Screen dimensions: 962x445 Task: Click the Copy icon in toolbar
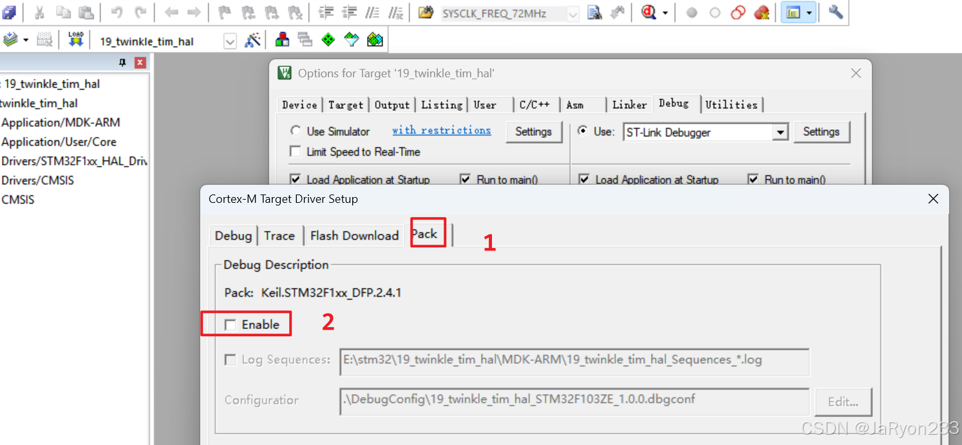[63, 12]
